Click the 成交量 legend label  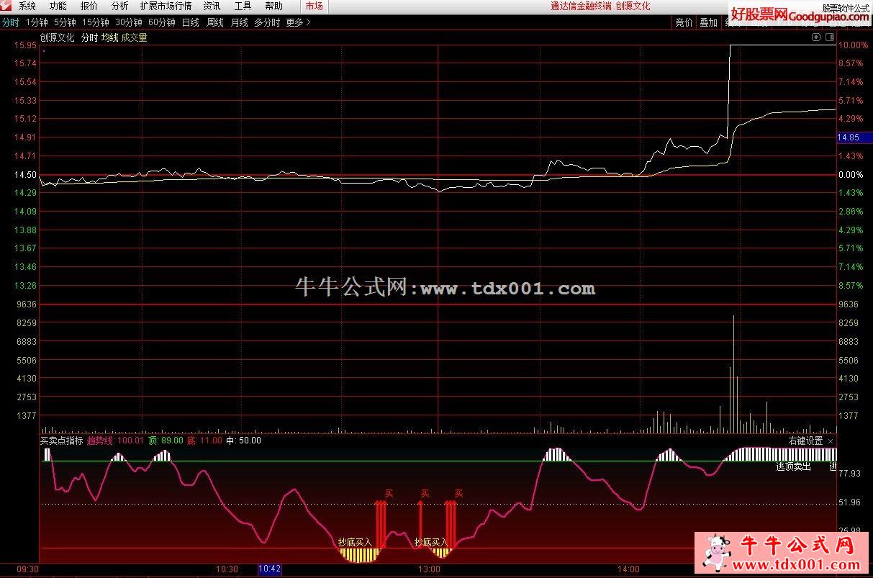[135, 37]
